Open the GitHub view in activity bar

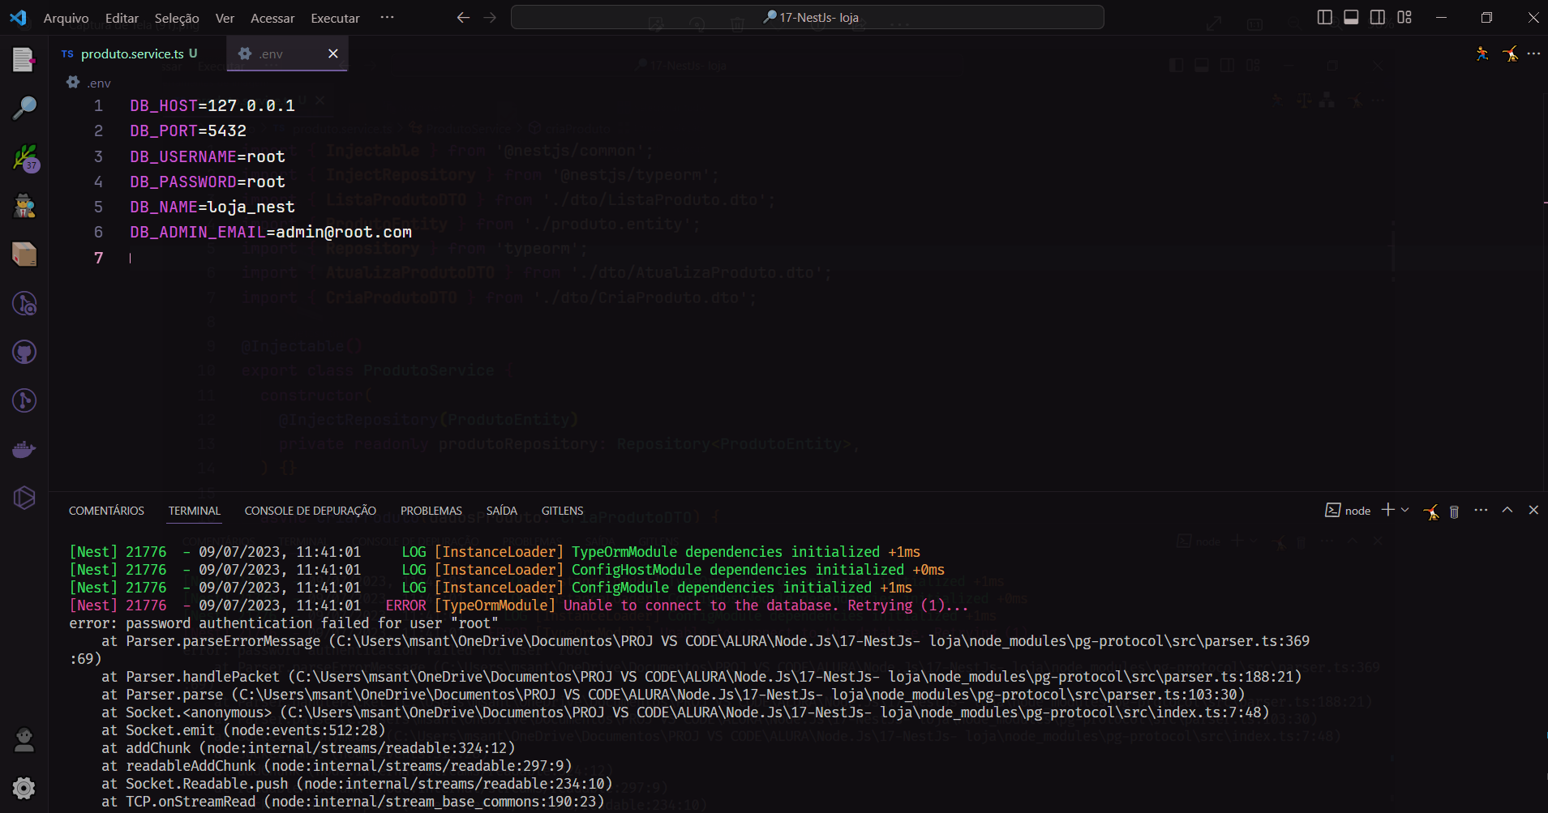24,352
